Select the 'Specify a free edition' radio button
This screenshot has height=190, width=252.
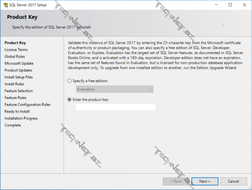coord(70,81)
